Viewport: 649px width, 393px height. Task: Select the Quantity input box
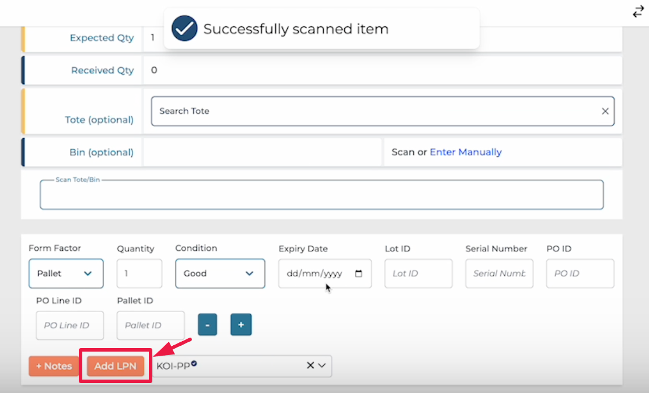139,273
